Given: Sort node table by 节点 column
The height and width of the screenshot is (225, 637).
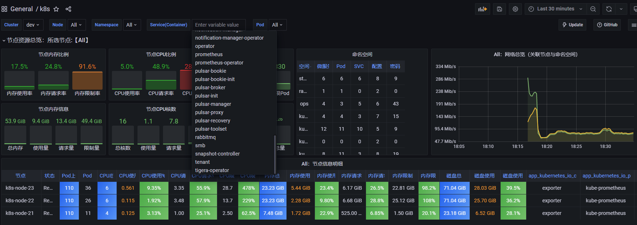Looking at the screenshot, I should [x=21, y=176].
